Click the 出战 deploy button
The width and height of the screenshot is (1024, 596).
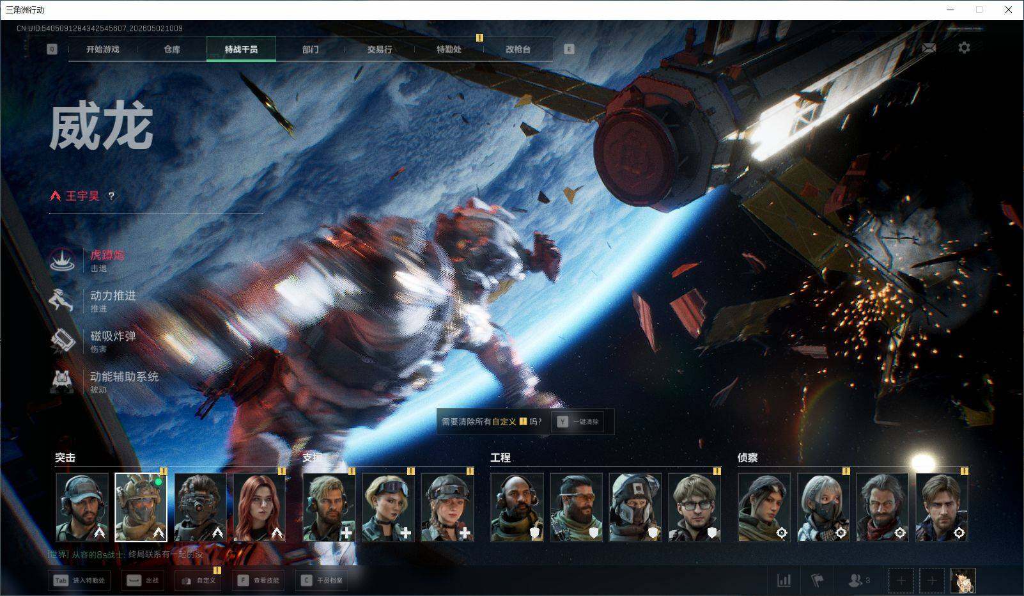(143, 581)
